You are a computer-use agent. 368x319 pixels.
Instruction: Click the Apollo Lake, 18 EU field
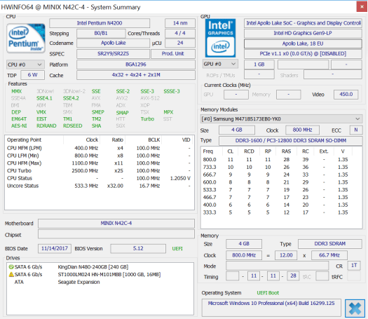tap(303, 43)
